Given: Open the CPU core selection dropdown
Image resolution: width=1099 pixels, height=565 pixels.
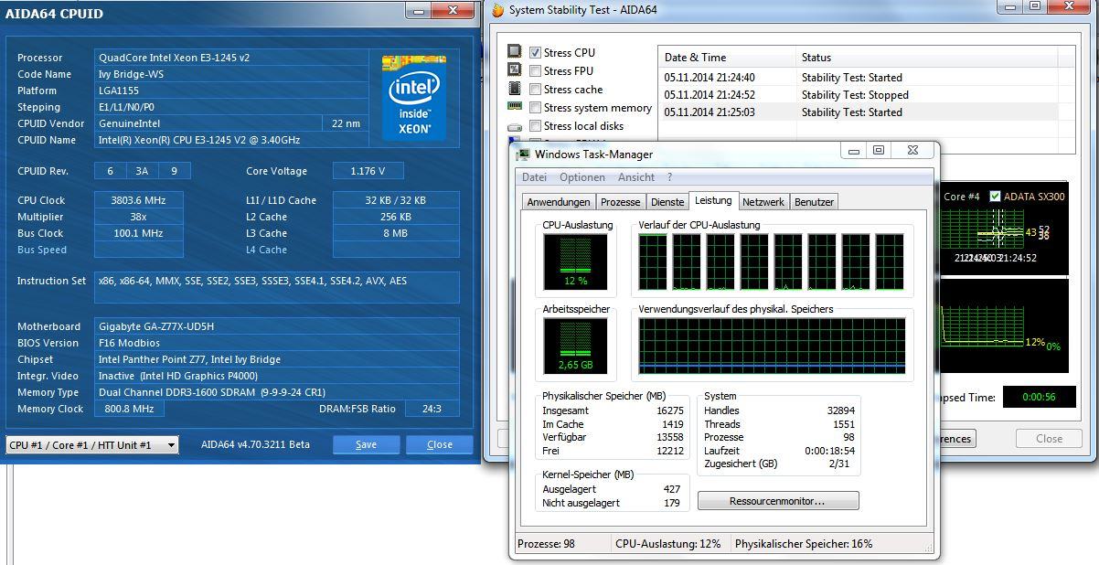Looking at the screenshot, I should (x=91, y=445).
